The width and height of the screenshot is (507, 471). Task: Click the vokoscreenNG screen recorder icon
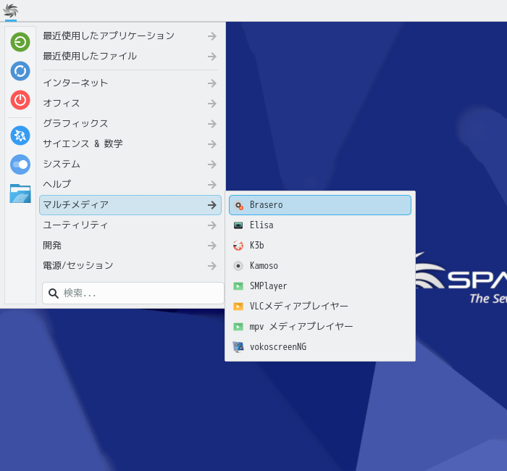pos(238,347)
